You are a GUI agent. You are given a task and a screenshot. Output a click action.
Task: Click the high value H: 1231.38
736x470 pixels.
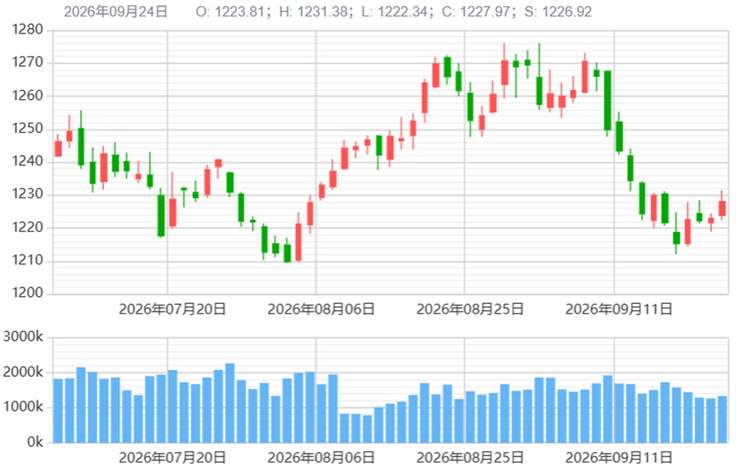(313, 11)
